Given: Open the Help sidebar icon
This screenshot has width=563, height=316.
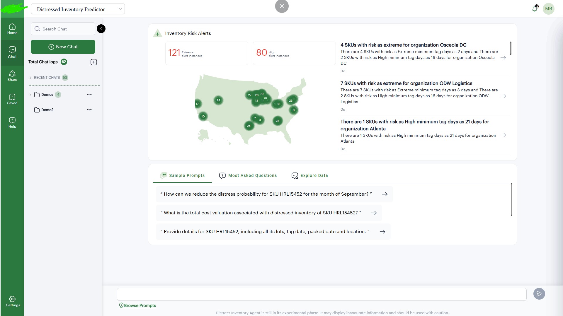Looking at the screenshot, I should coord(12,122).
